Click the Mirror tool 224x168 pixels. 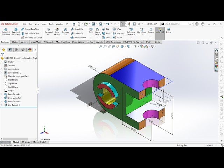point(118,37)
